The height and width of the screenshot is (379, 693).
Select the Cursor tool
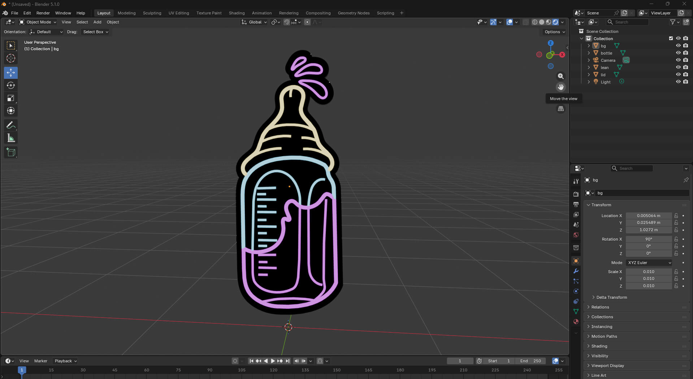[11, 58]
